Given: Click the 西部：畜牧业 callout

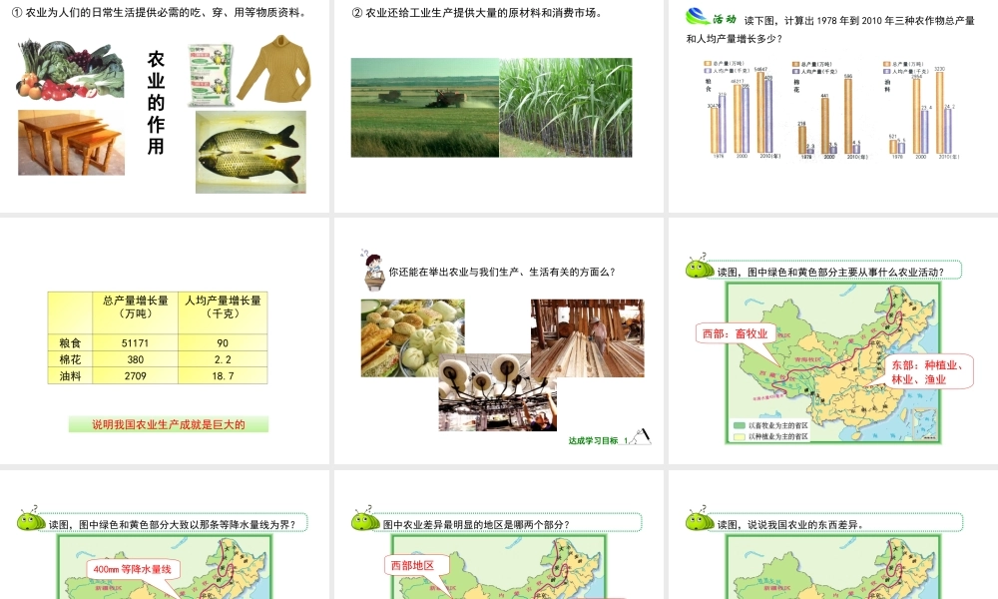Looking at the screenshot, I should click(736, 333).
